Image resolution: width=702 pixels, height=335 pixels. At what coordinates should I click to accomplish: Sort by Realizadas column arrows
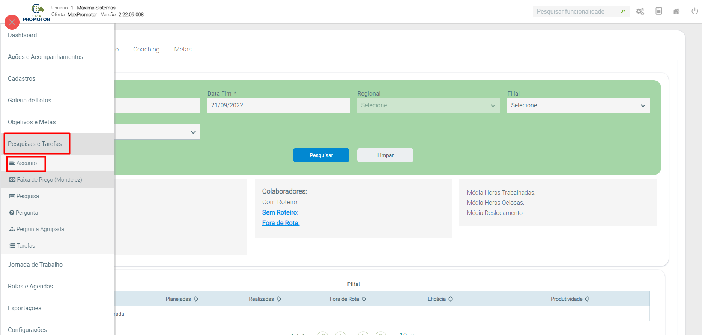[x=279, y=299]
